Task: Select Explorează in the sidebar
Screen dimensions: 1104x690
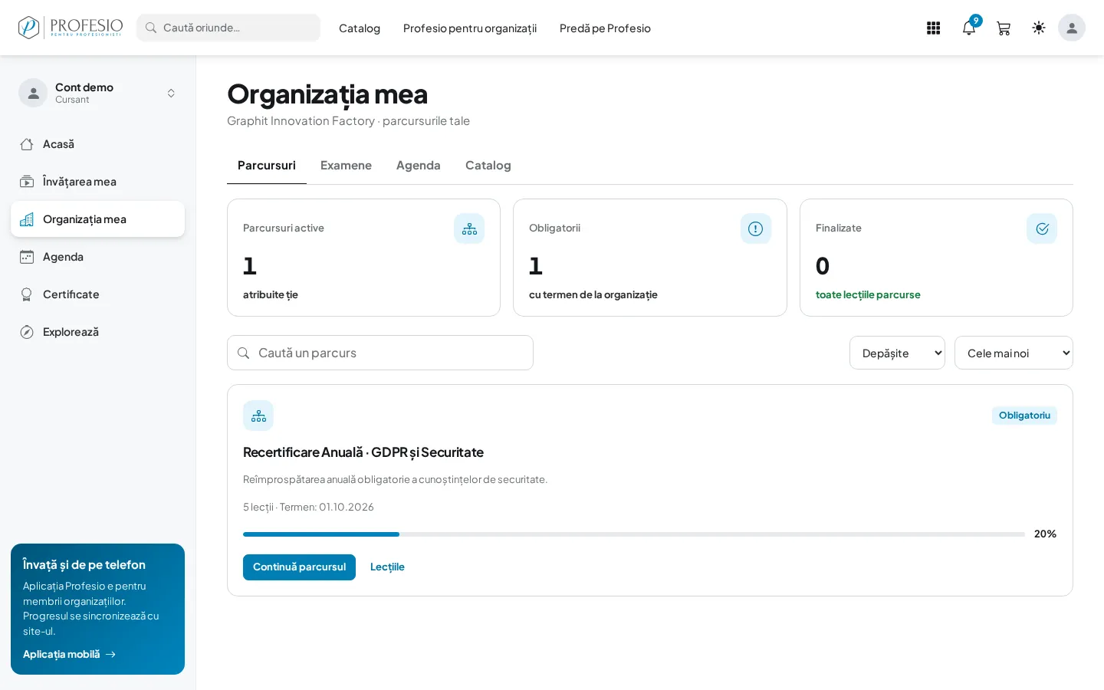Action: [x=97, y=332]
